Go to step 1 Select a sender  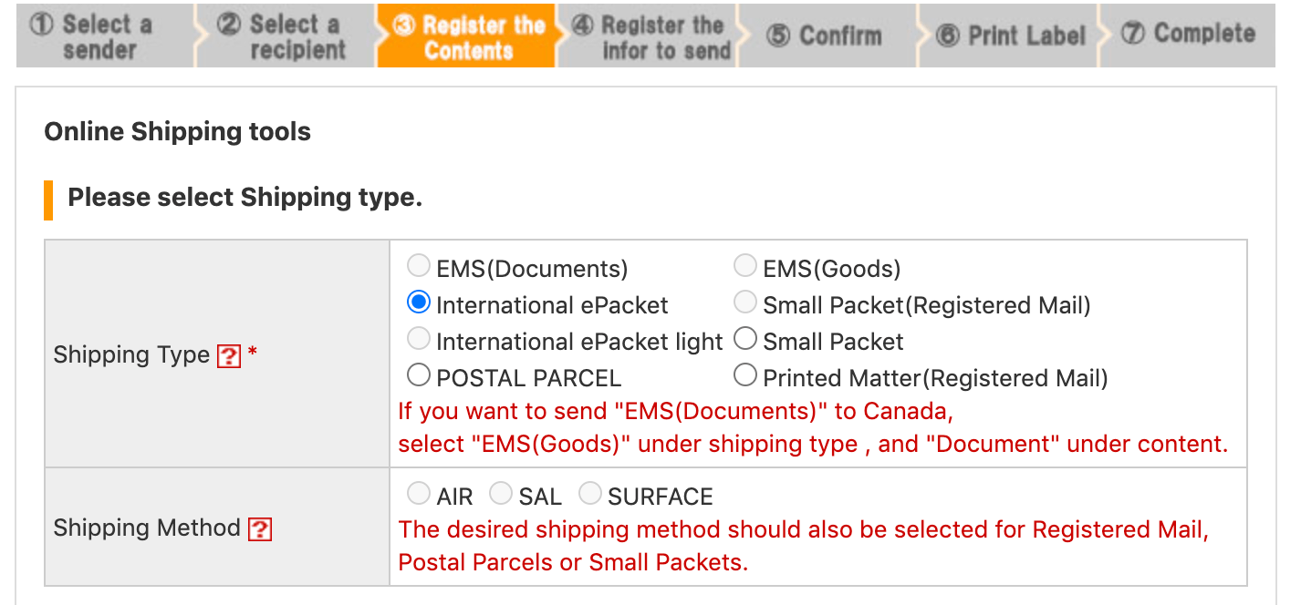[100, 36]
